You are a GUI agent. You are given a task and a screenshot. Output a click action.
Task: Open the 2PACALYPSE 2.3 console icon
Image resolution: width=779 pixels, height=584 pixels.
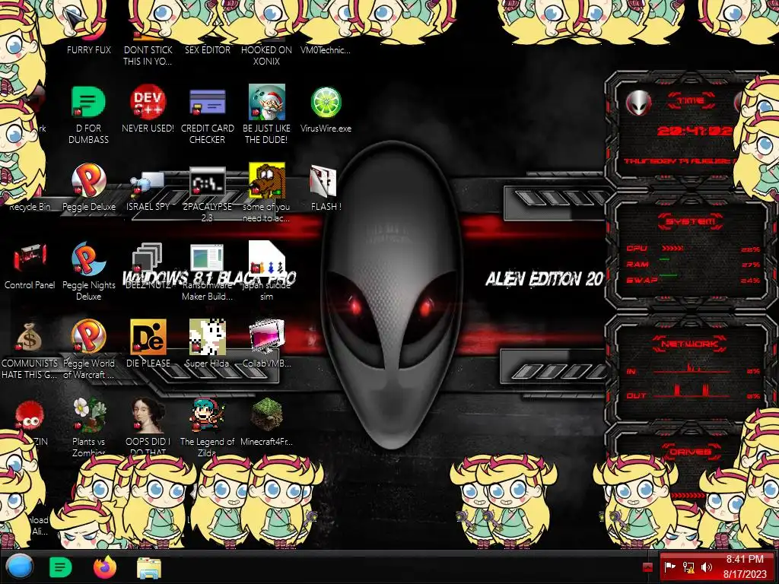(x=207, y=182)
